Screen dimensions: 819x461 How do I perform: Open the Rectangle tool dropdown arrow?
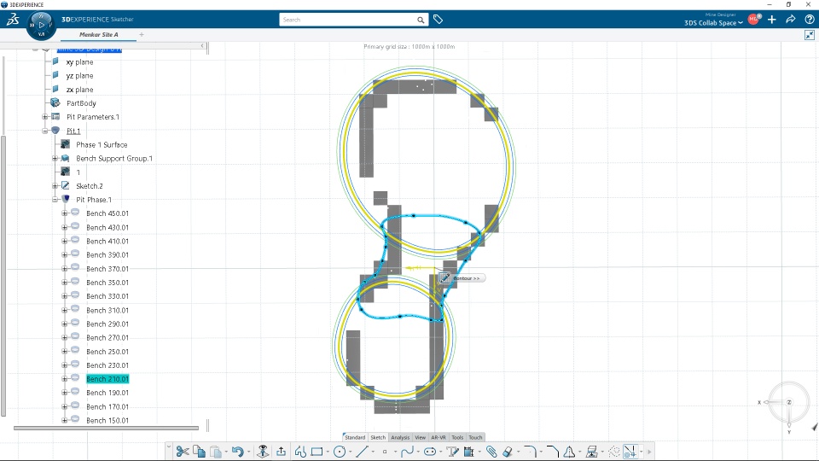pyautogui.click(x=328, y=452)
